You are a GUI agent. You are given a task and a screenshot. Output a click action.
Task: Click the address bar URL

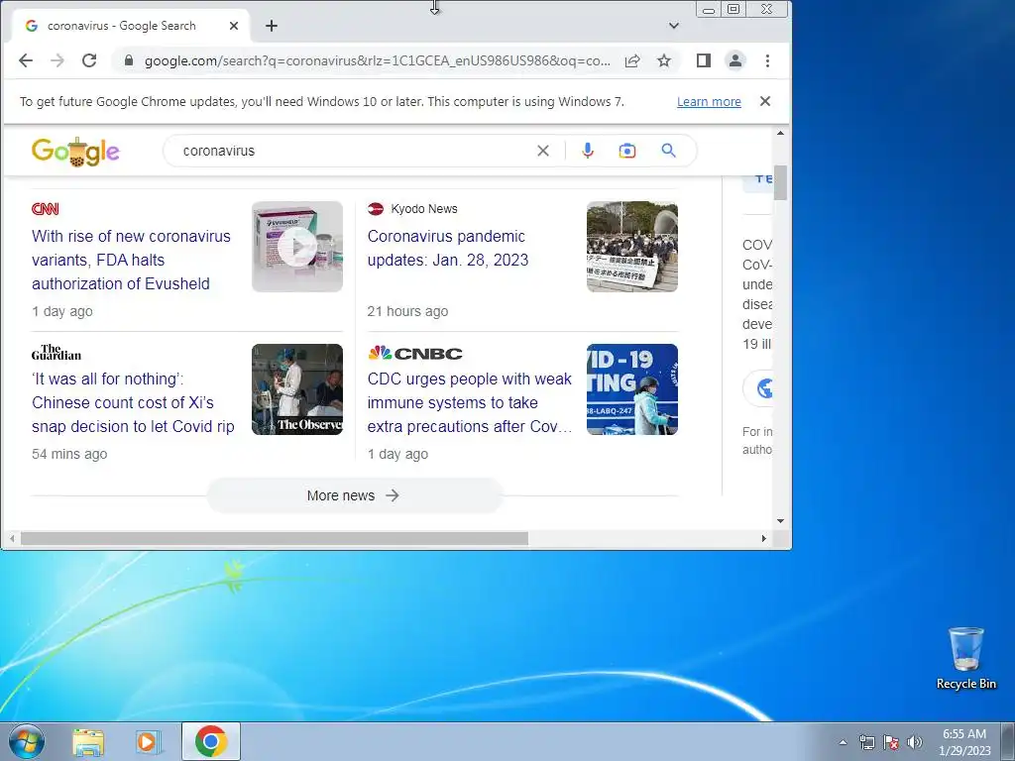pyautogui.click(x=377, y=60)
